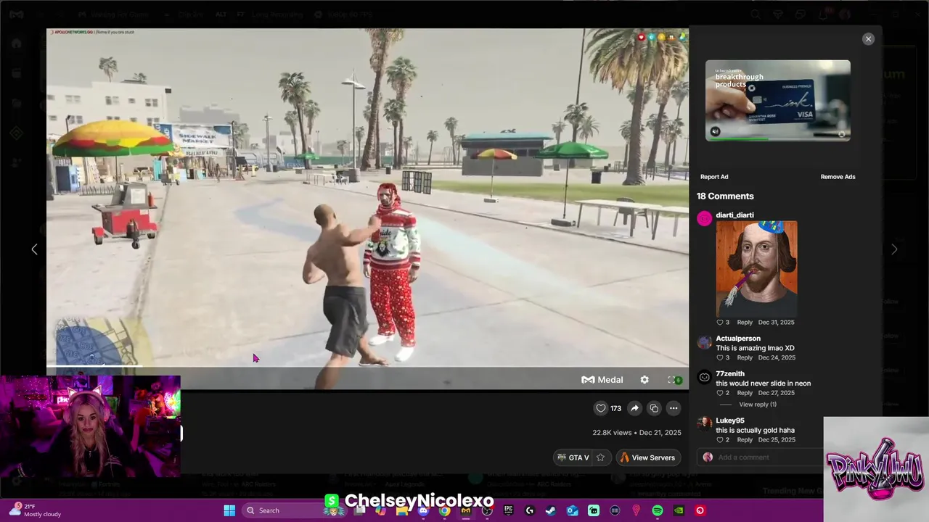Click the Medal home logo in top bar
The width and height of the screenshot is (929, 522).
point(16,14)
